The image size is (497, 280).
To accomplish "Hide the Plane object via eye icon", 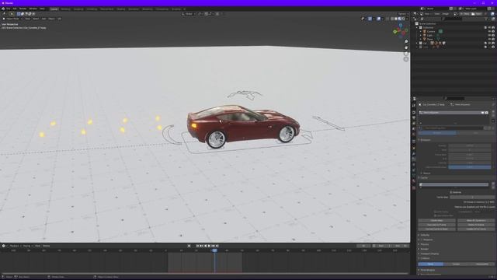I will click(489, 39).
